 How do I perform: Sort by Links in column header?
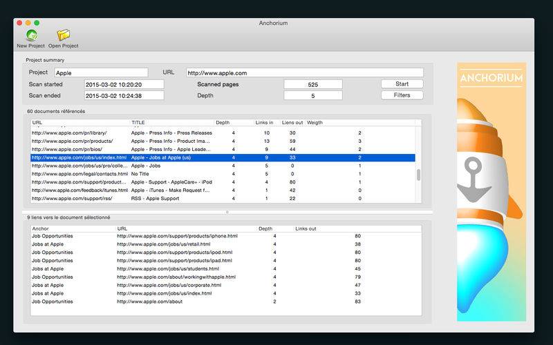coord(267,123)
